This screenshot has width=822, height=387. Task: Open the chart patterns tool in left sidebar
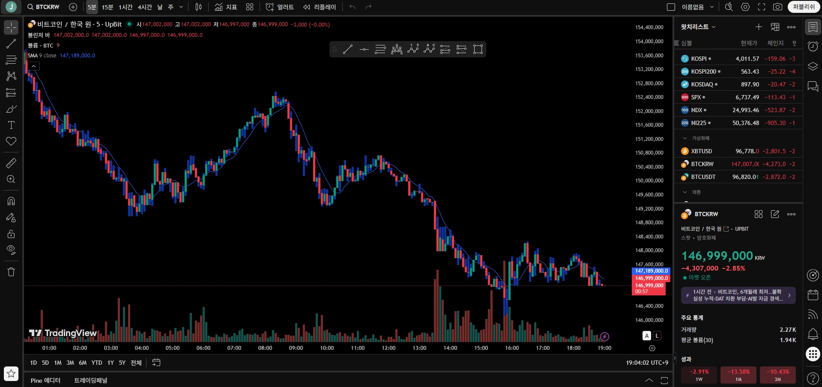pos(11,76)
